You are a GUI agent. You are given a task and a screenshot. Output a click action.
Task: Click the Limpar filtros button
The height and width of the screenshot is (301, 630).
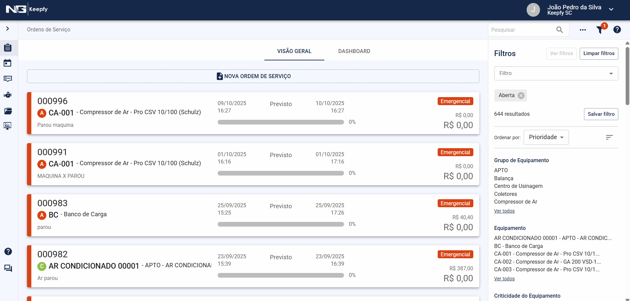coord(599,53)
